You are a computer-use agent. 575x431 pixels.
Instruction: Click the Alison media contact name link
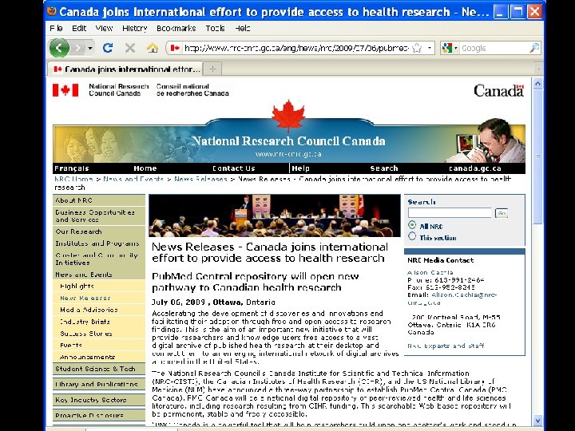pos(430,272)
